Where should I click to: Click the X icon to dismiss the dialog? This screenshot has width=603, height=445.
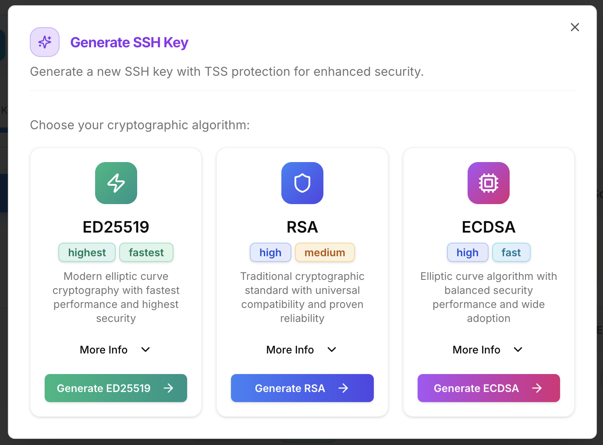[575, 27]
